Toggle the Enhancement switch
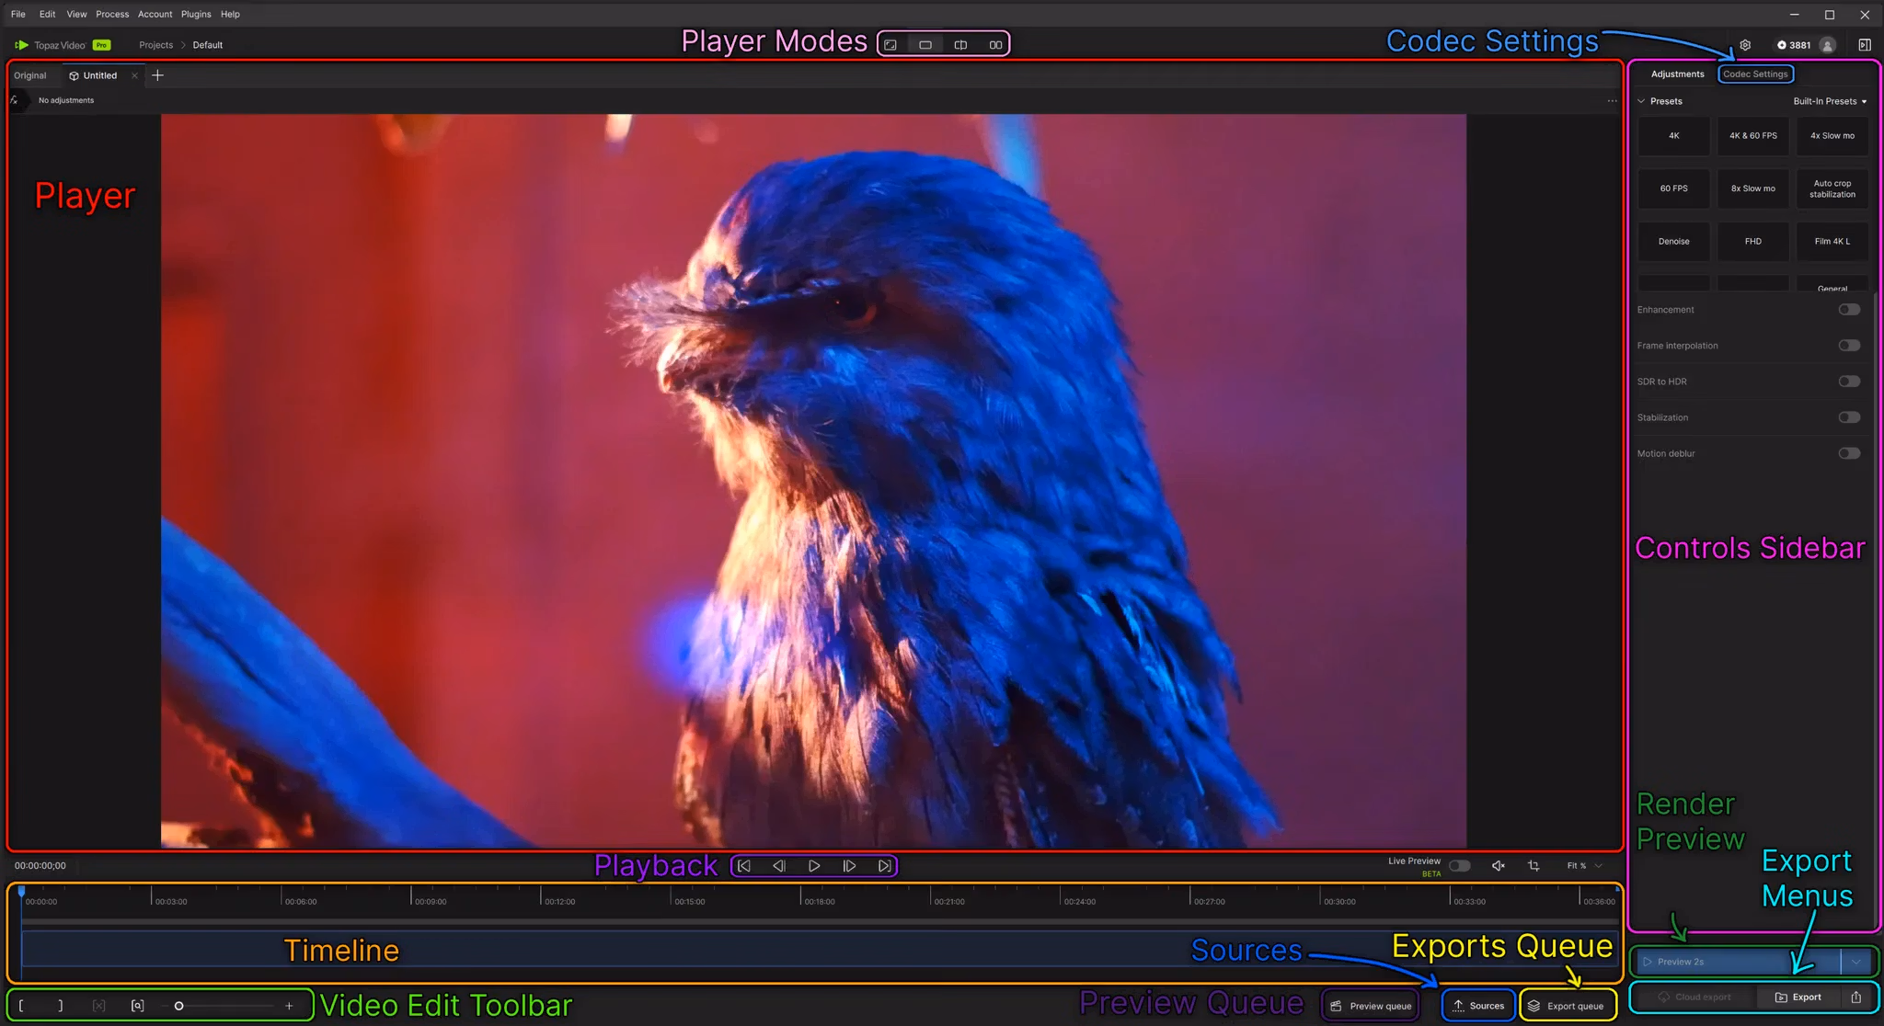Screen dimensions: 1884x1026 [1849, 310]
